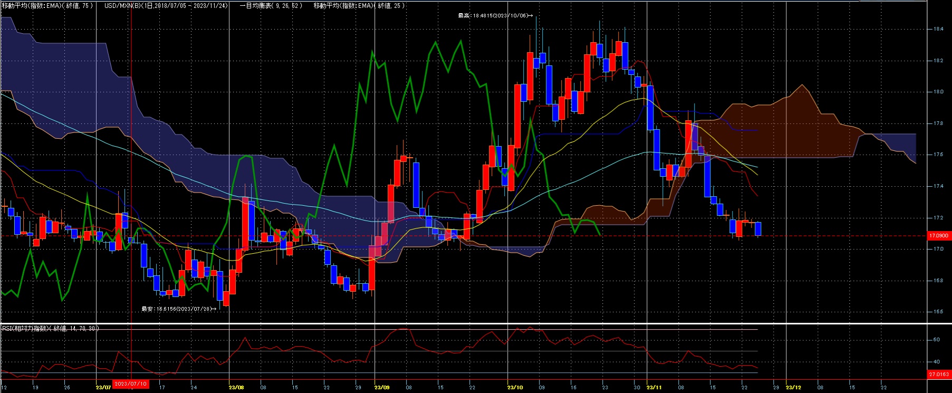This screenshot has height=393, width=952.
Task: Click the 23/12 month label
Action: (793, 387)
